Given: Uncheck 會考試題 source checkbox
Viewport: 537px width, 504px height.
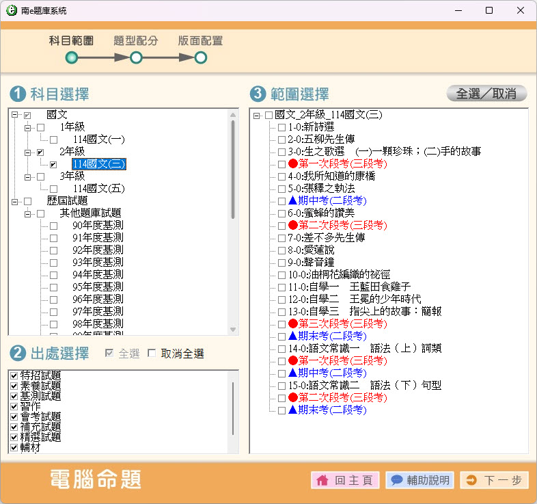Looking at the screenshot, I should [x=14, y=416].
